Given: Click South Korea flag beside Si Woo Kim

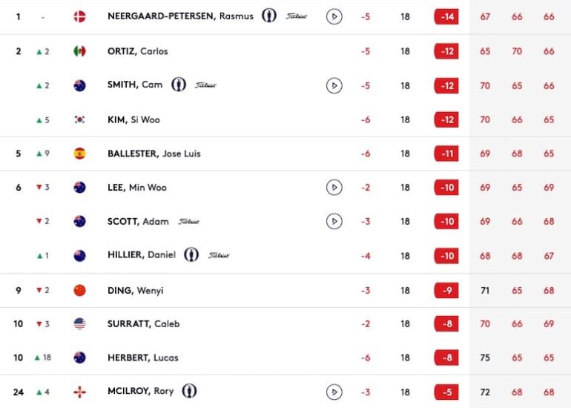Looking at the screenshot, I should click(80, 119).
